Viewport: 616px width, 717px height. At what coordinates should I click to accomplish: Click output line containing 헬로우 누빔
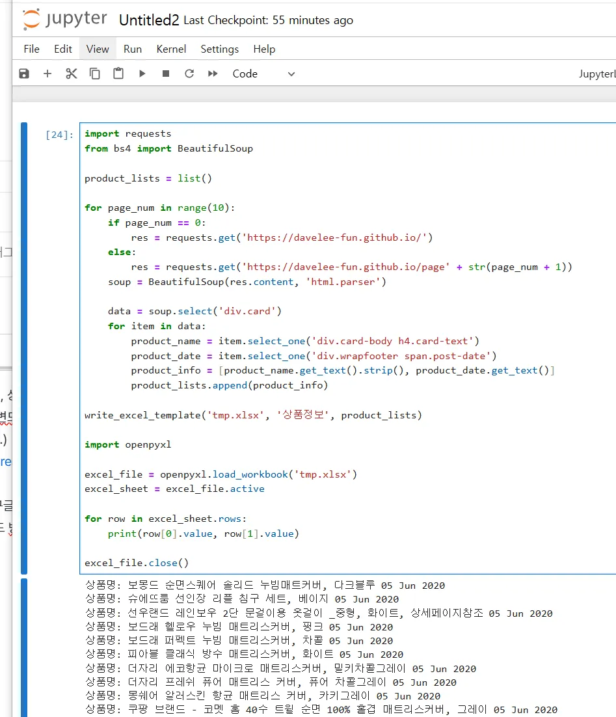(x=239, y=627)
